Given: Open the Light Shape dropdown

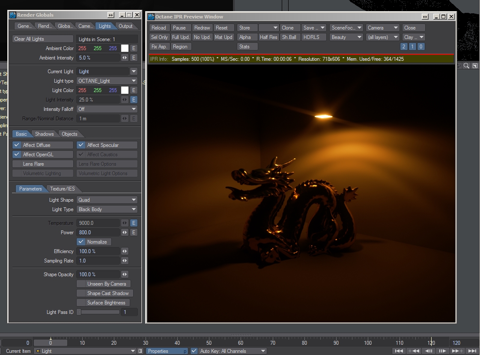Looking at the screenshot, I should point(107,200).
